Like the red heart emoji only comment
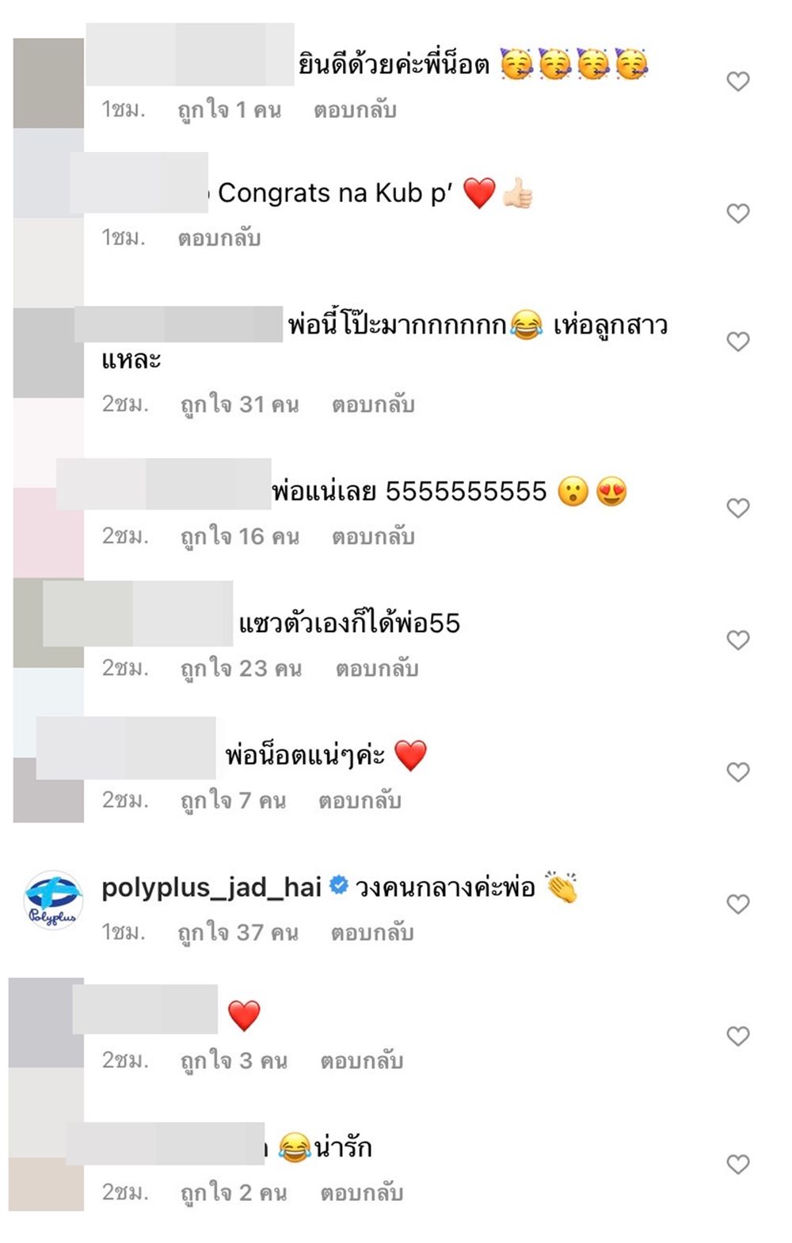Image resolution: width=792 pixels, height=1243 pixels. [x=737, y=1035]
